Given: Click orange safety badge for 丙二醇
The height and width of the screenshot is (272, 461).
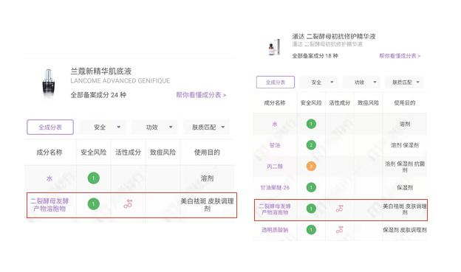Looking at the screenshot, I should [x=311, y=166].
